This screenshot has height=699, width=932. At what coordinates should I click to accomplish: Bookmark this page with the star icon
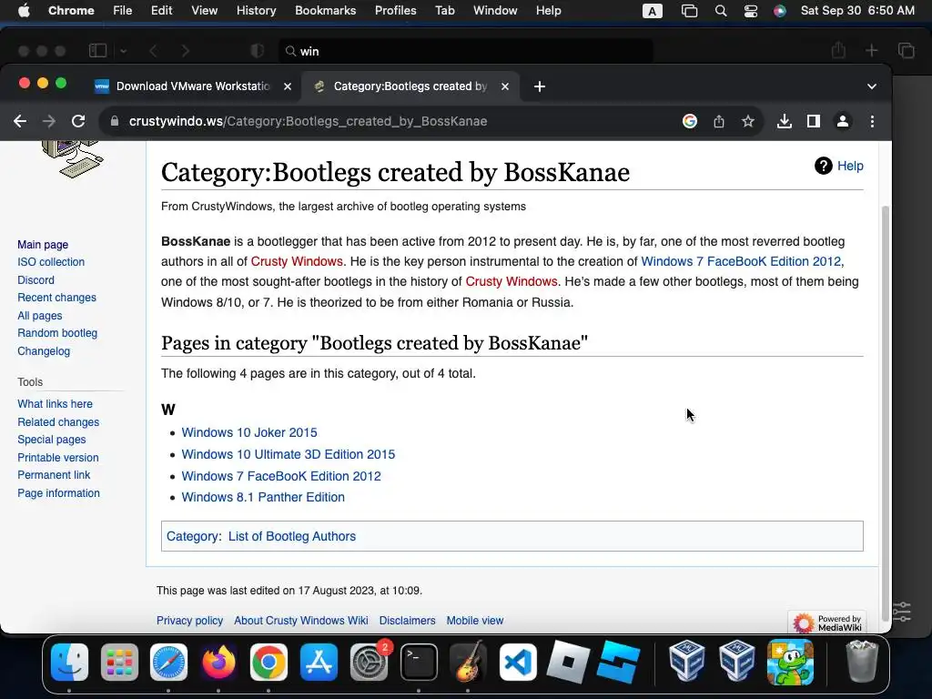click(x=748, y=121)
